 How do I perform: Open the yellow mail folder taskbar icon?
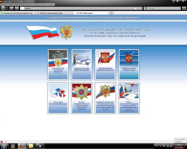(x=31, y=146)
